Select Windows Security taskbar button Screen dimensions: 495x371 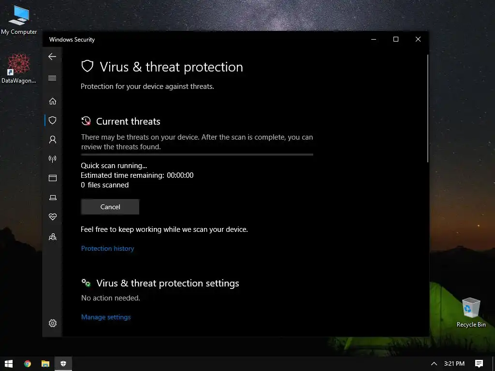click(x=63, y=364)
